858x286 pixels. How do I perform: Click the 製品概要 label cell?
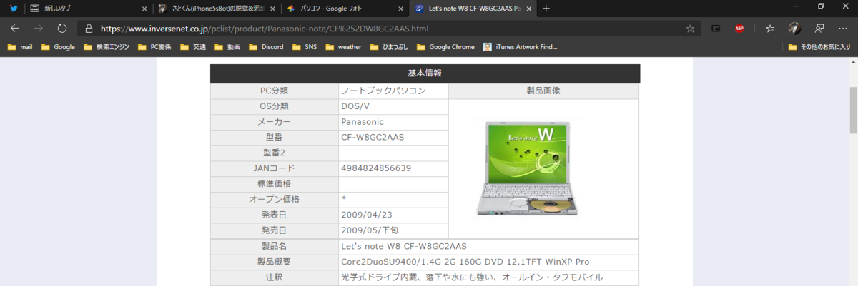pos(275,262)
